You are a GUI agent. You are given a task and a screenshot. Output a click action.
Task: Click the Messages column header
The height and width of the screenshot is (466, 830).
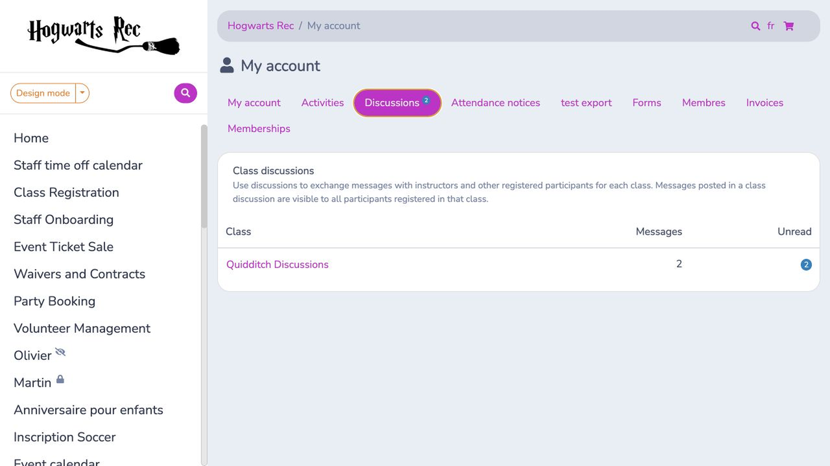[x=659, y=232]
